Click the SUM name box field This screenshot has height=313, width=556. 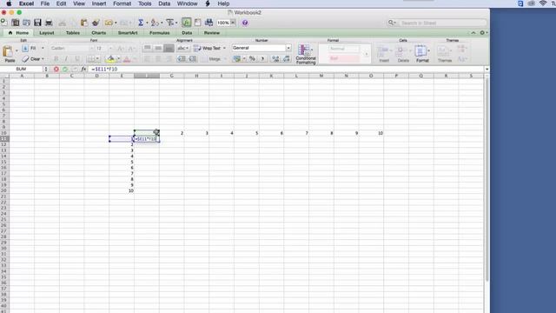(x=22, y=70)
